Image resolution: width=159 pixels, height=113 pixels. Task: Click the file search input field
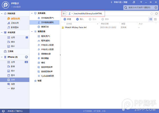(141, 8)
